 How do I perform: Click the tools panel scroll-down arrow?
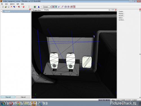tap(140, 98)
